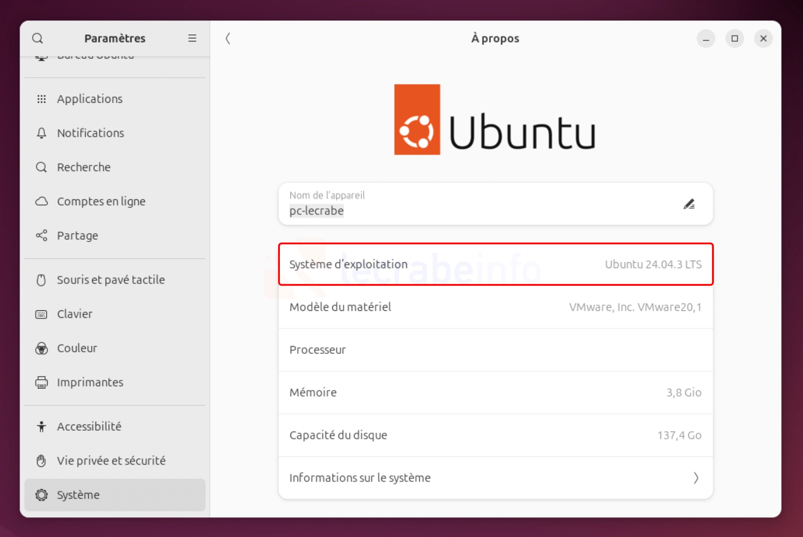803x537 pixels.
Task: Select Recherche in the sidebar
Action: [x=115, y=167]
